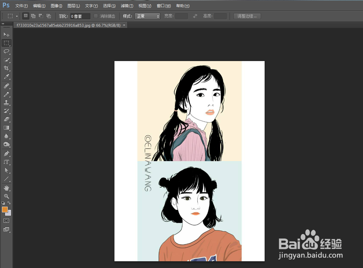Click the canvas image of two girls
This screenshot has width=363, height=268.
point(189,161)
